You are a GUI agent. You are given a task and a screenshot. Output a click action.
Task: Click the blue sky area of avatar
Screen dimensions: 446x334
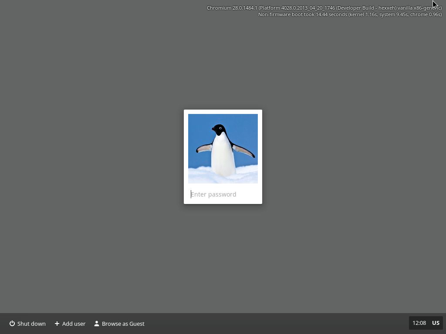pyautogui.click(x=244, y=126)
